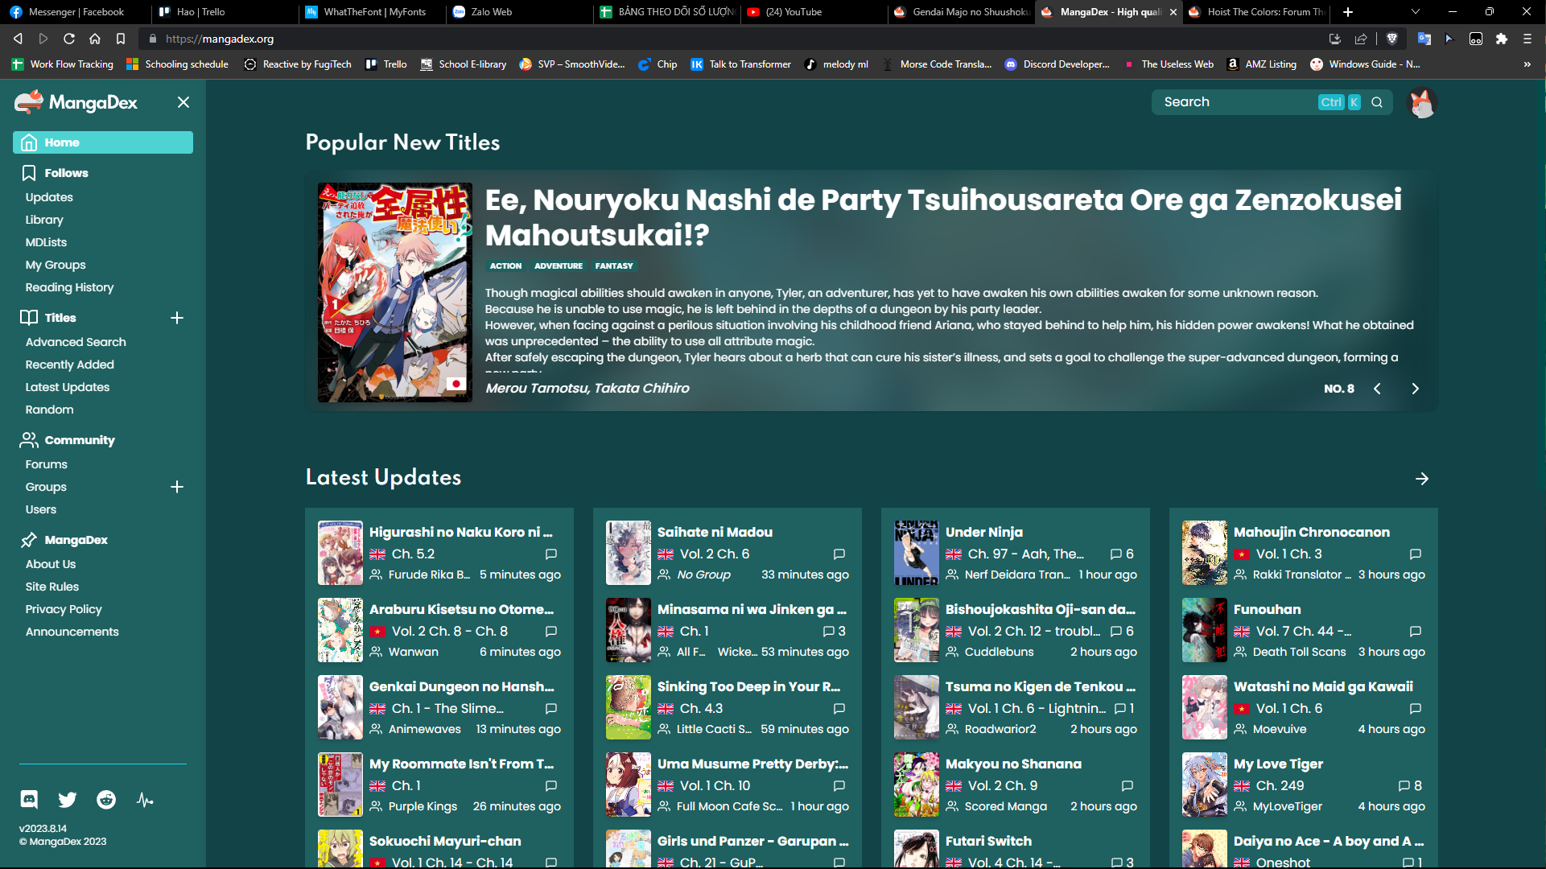1546x869 pixels.
Task: Show more bookmarks chevron
Action: (1527, 64)
